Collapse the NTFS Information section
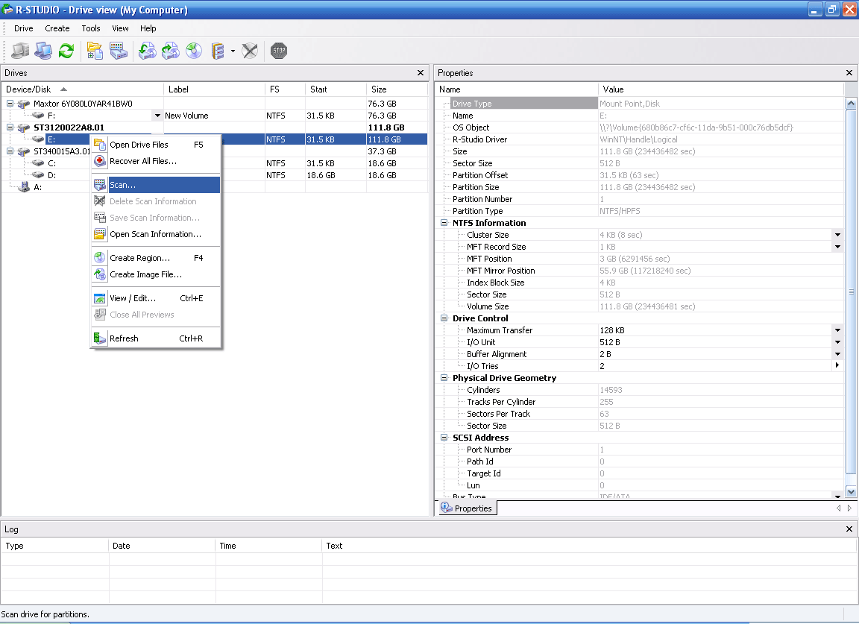 point(444,223)
